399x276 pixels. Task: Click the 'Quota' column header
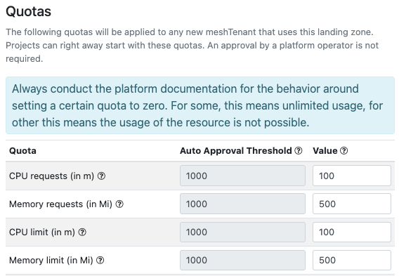point(22,151)
